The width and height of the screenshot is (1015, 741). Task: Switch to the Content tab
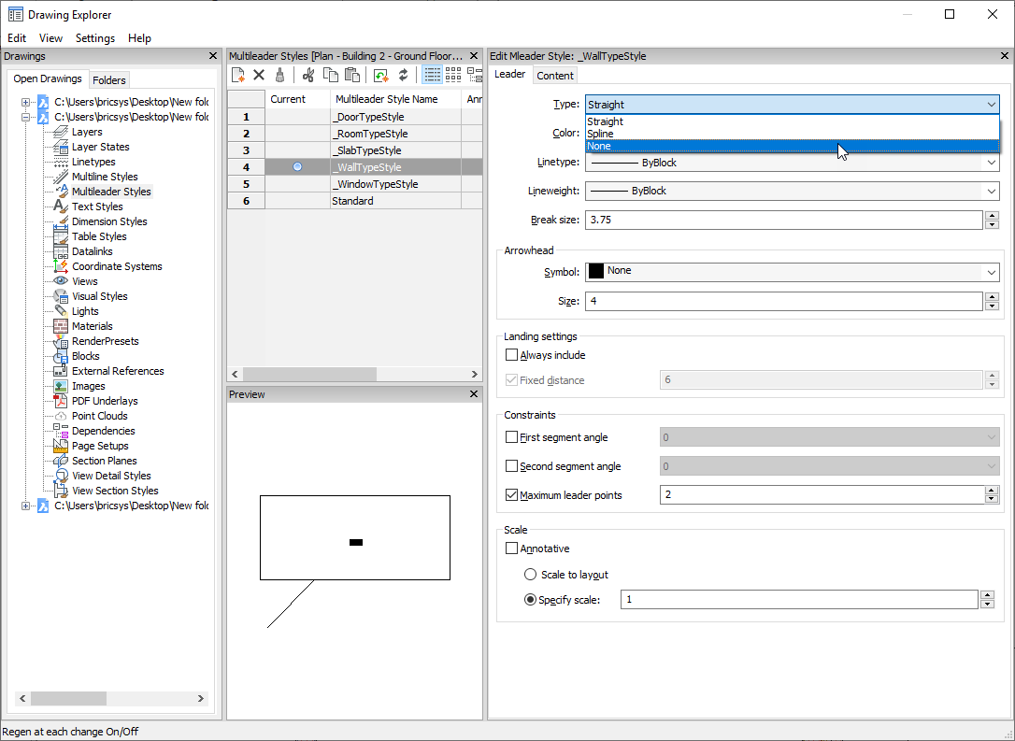[x=555, y=76]
